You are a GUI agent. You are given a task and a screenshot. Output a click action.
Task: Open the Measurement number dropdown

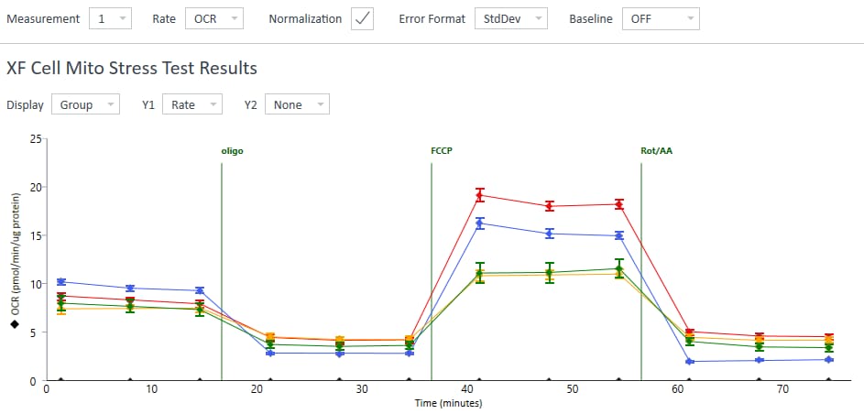112,18
